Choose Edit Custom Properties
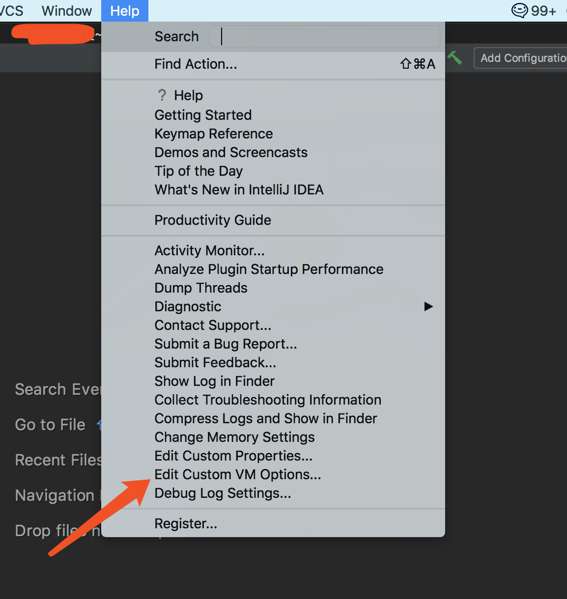Image resolution: width=567 pixels, height=599 pixels. (x=233, y=456)
